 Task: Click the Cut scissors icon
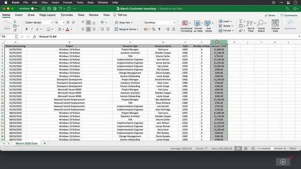pyautogui.click(x=15, y=22)
